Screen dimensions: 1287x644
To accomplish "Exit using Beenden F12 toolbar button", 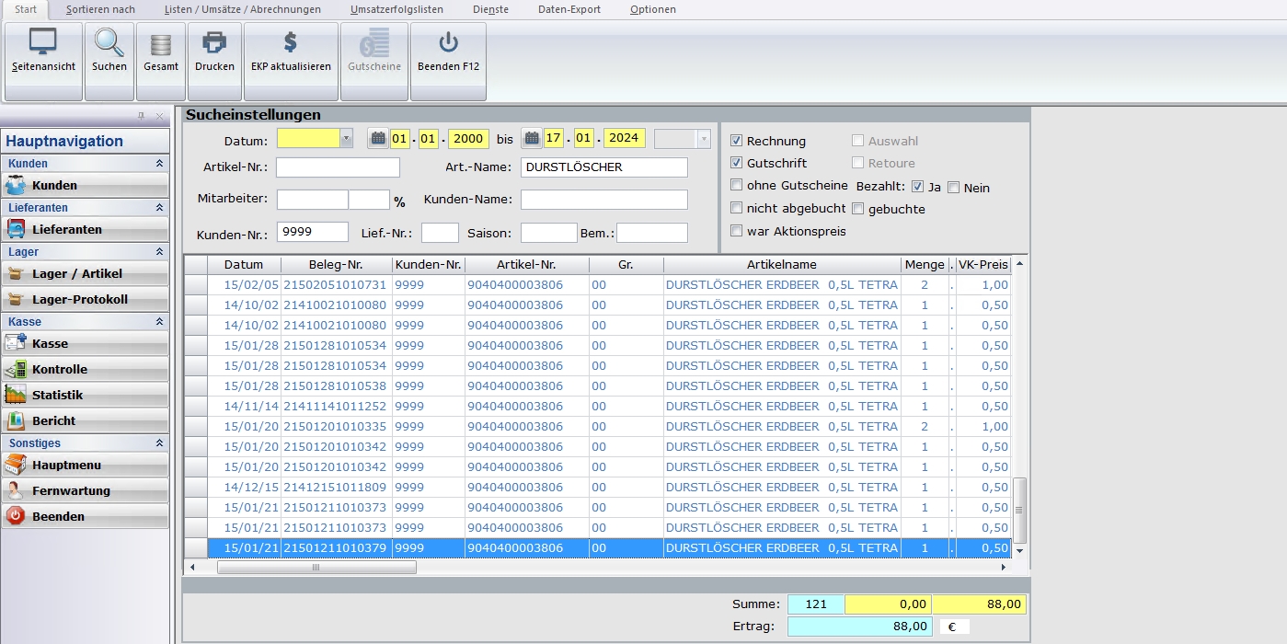I will (448, 52).
